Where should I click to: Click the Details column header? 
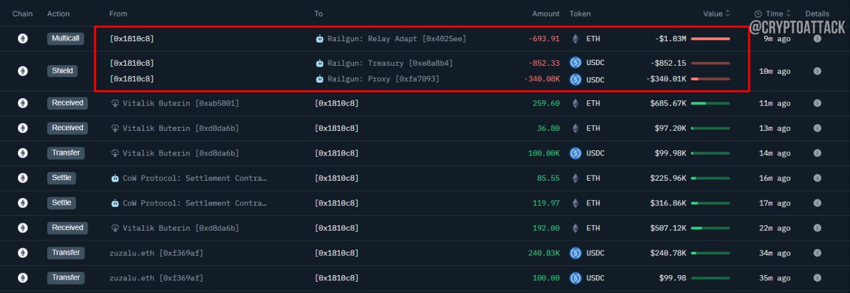[817, 13]
